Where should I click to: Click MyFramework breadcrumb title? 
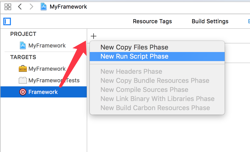tap(68, 7)
